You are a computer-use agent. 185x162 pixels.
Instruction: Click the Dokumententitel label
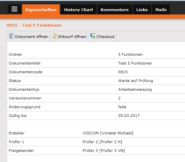(x=25, y=63)
